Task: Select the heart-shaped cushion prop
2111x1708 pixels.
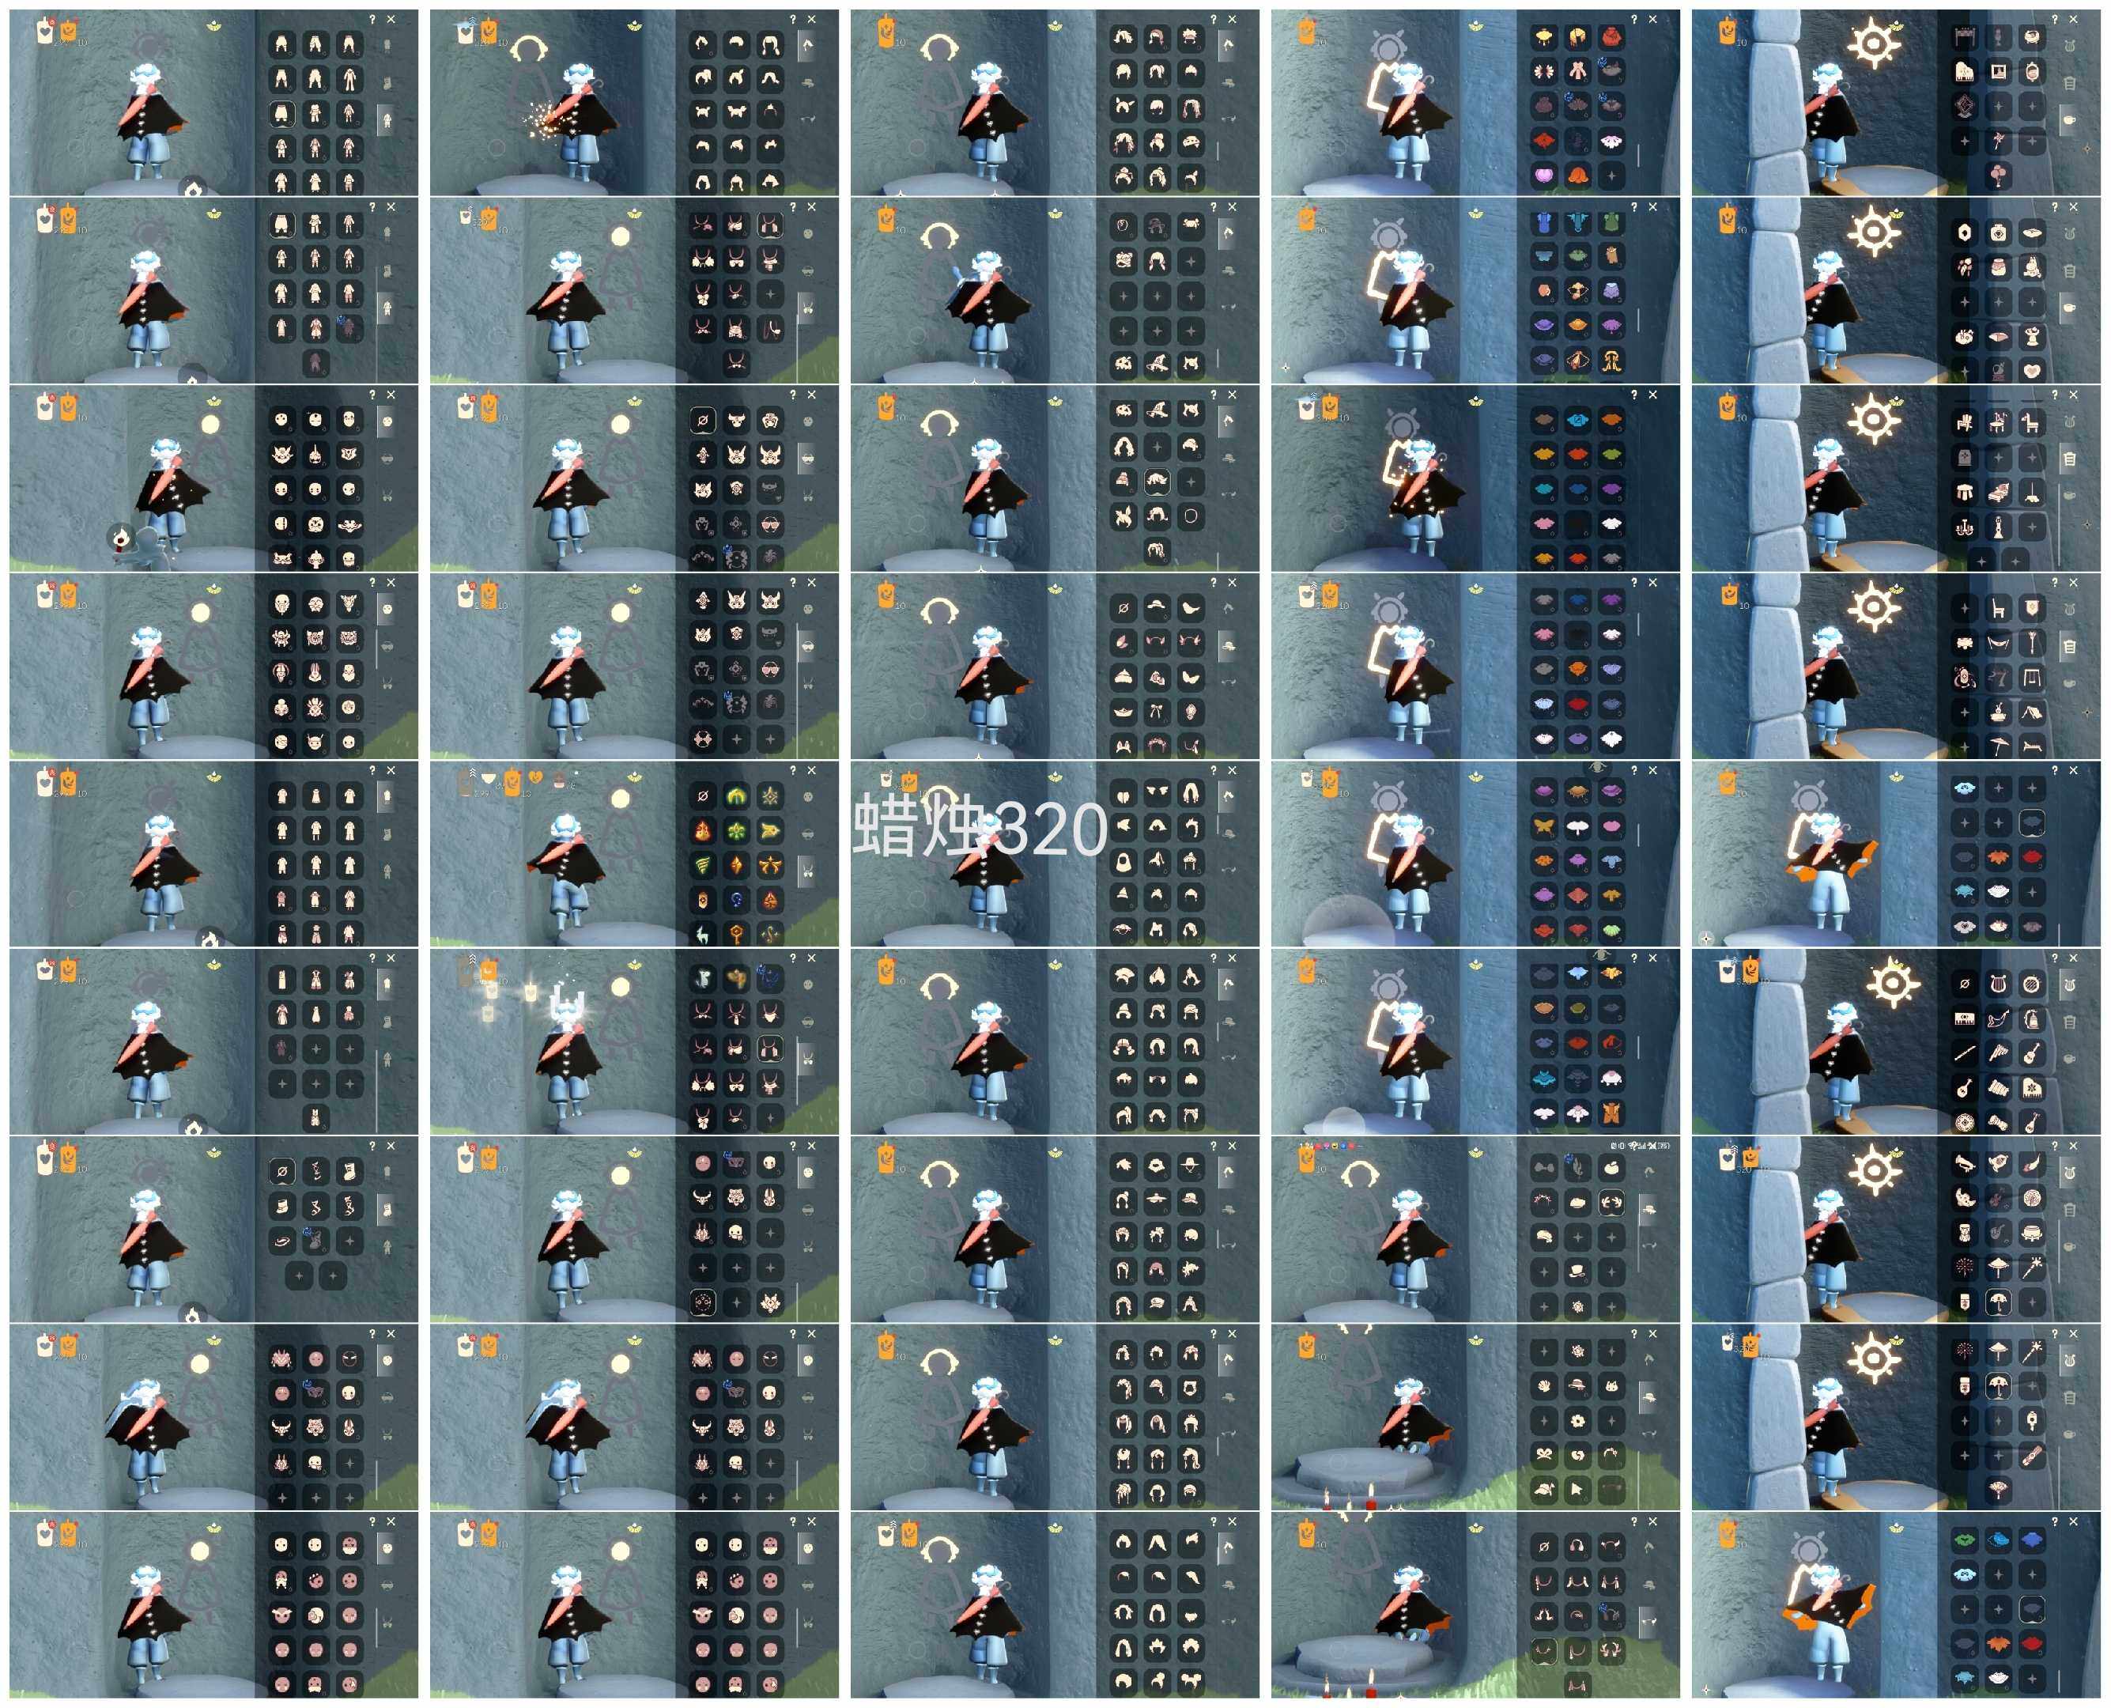Action: pos(2031,371)
